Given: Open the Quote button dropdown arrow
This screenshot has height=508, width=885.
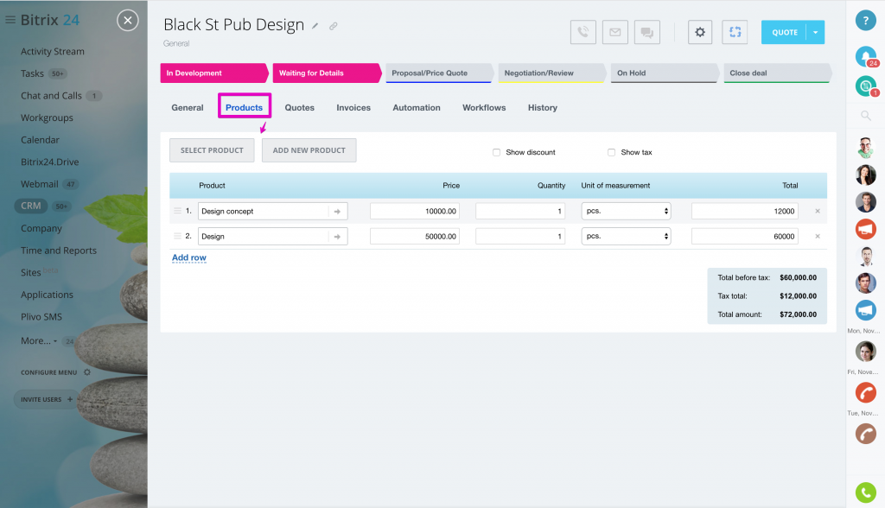Looking at the screenshot, I should pos(816,32).
